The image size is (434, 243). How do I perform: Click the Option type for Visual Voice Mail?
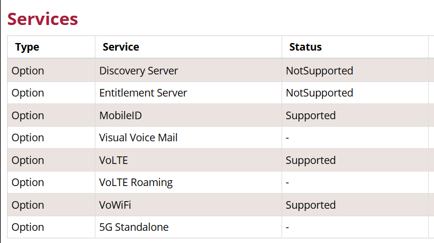[x=28, y=138]
